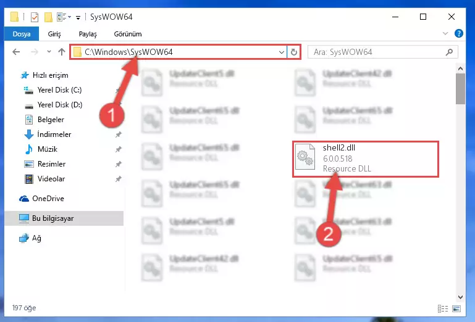Switch to large icons view layout
This screenshot has width=475, height=322.
pos(456,308)
